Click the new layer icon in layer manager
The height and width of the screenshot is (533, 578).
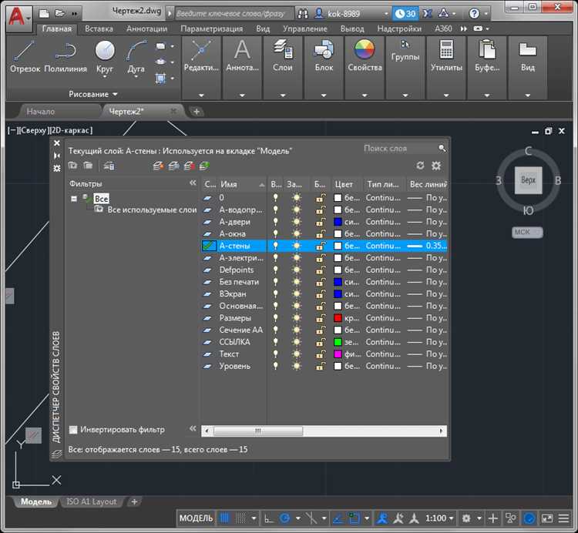(158, 166)
